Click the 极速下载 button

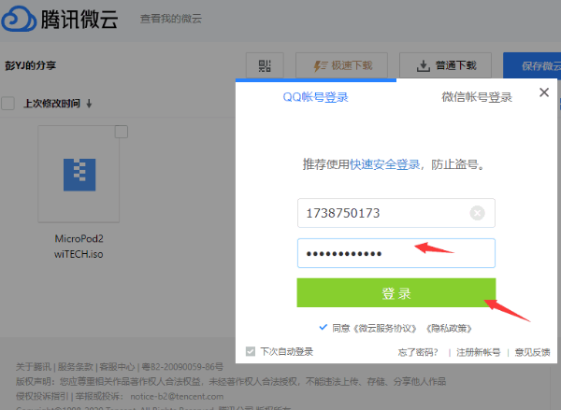341,65
